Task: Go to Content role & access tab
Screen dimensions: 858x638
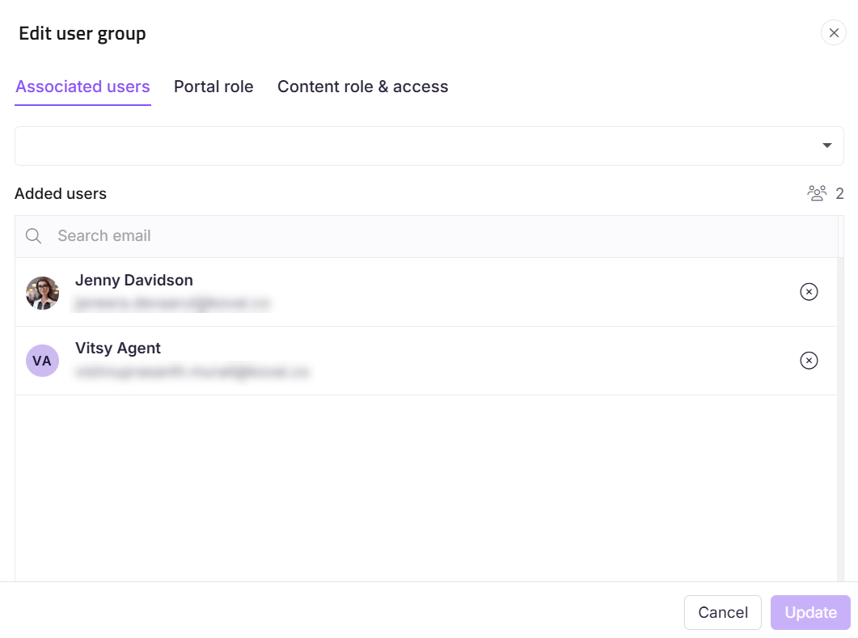Action: tap(362, 87)
